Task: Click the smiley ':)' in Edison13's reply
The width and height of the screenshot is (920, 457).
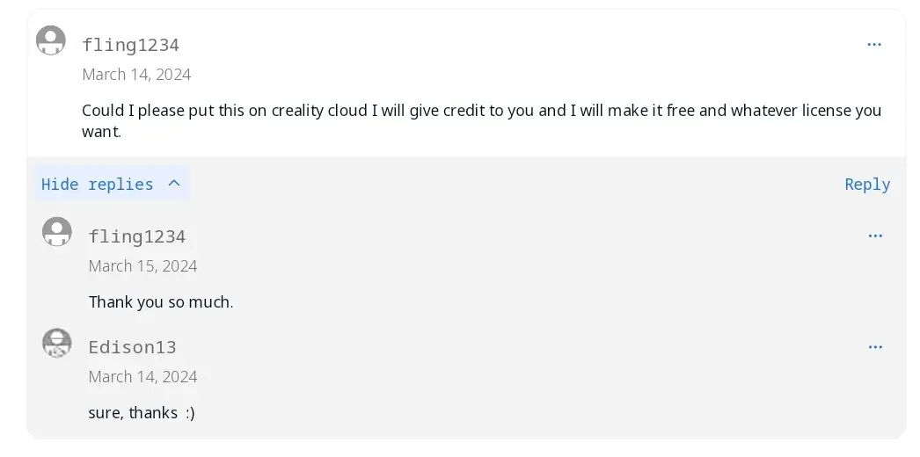Action: click(x=190, y=413)
